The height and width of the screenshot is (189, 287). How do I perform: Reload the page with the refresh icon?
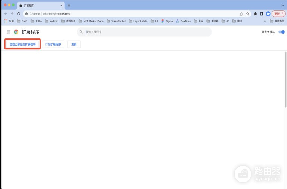click(x=19, y=14)
